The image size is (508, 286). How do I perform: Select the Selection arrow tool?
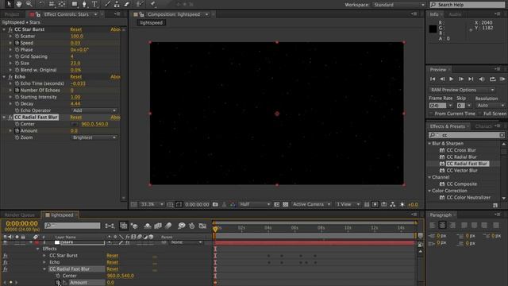[x=9, y=4]
